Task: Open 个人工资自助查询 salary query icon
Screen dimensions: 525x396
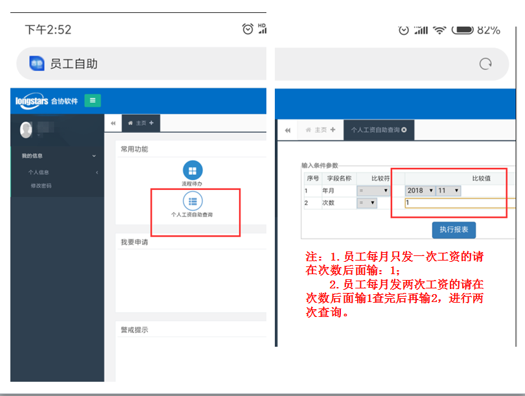Action: 192,205
